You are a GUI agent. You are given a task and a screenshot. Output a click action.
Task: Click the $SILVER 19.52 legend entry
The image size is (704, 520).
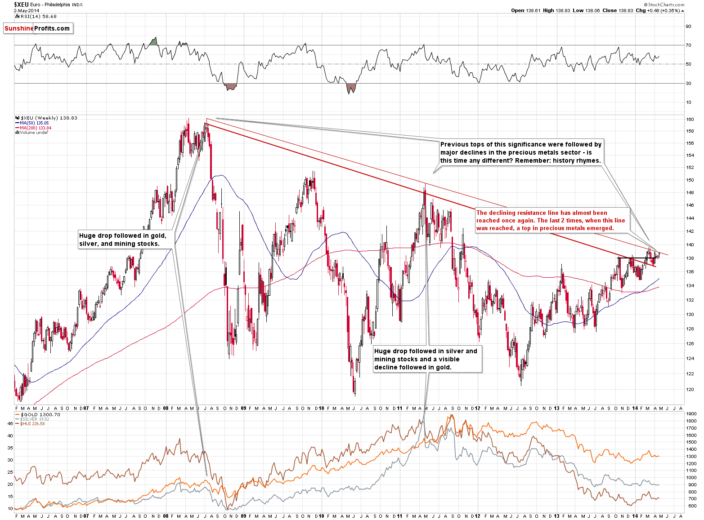pos(32,419)
